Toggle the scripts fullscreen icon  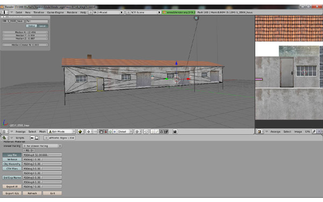pos(37,138)
